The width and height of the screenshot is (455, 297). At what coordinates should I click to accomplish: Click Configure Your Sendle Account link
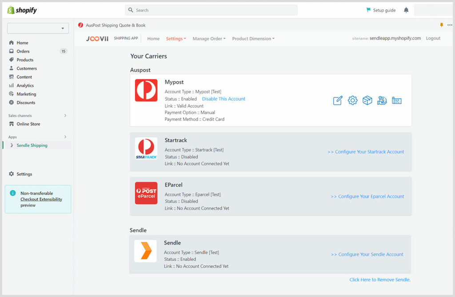pos(367,254)
